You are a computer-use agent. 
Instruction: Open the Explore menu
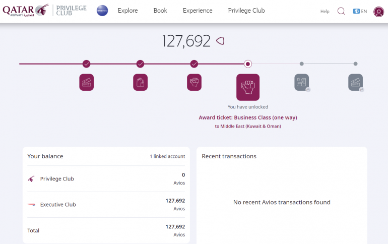[x=127, y=11]
